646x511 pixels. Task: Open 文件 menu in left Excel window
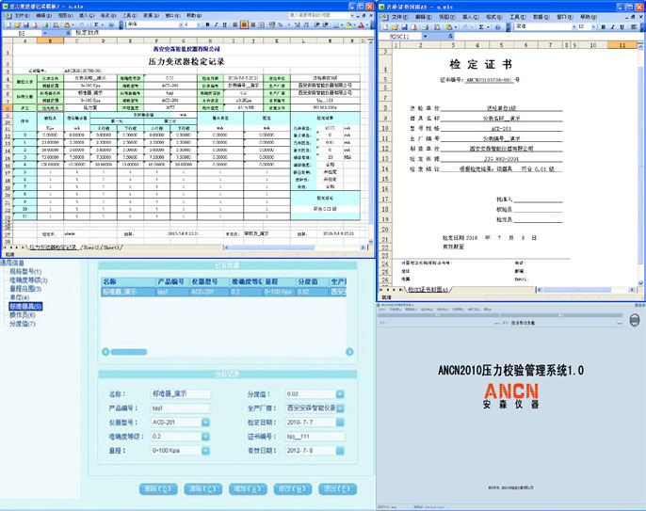tap(22, 15)
